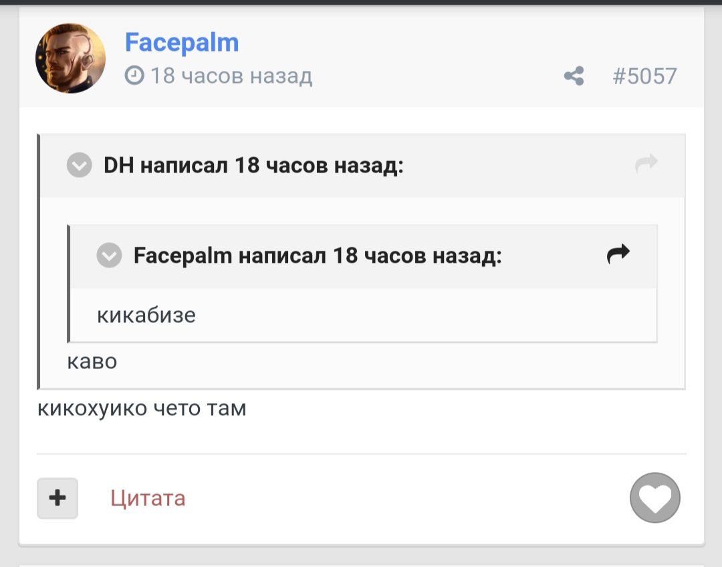Click Цитата to quote this post
The height and width of the screenshot is (567, 722).
148,498
